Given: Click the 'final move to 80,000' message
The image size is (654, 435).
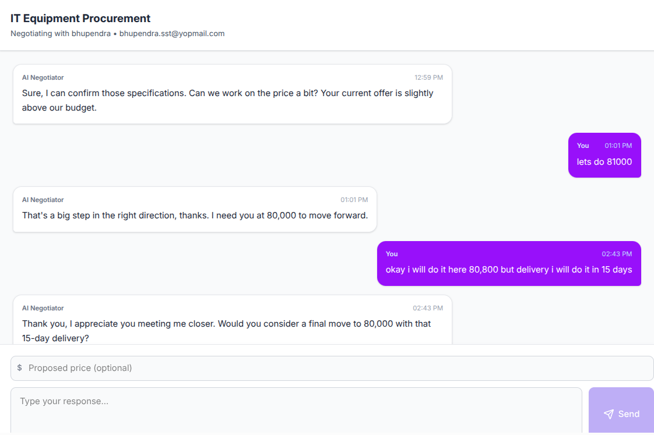Looking at the screenshot, I should (x=233, y=320).
